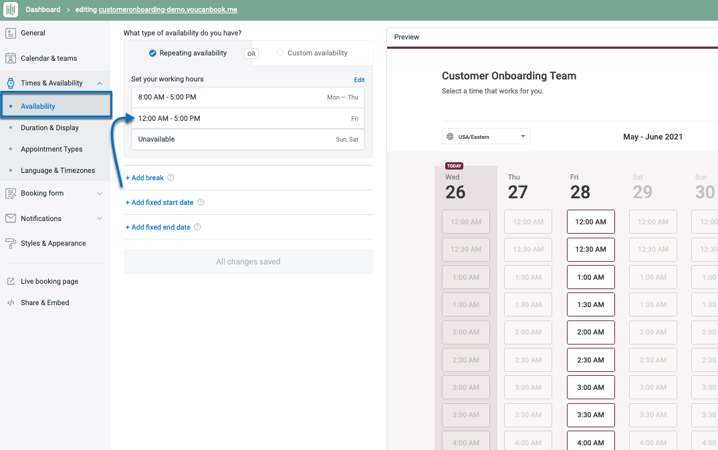
Task: Select Custom availability radio option
Action: click(280, 53)
